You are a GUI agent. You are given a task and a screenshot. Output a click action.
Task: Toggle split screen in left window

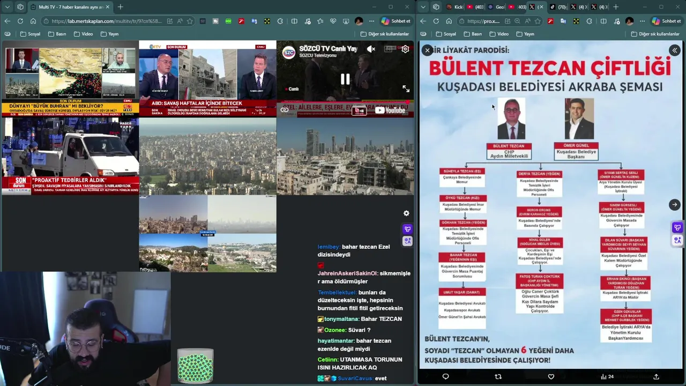tap(294, 21)
